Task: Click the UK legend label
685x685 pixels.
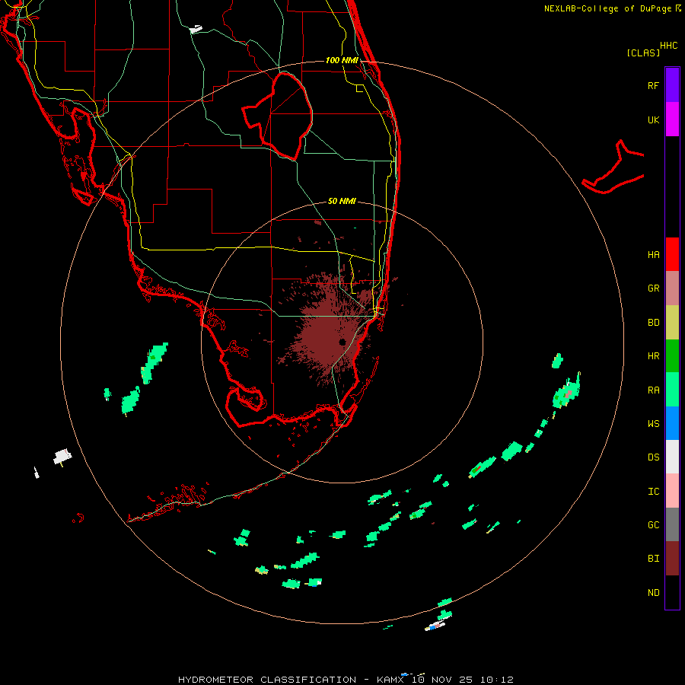Action: 653,119
